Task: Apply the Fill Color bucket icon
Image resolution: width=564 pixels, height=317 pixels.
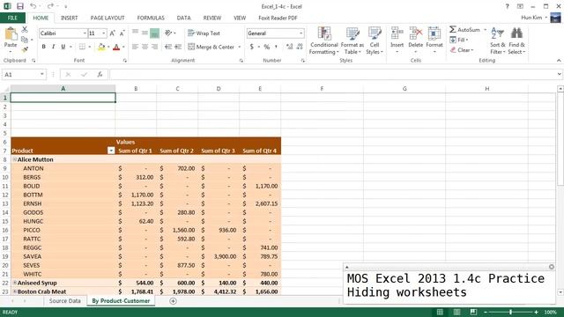Action: pyautogui.click(x=101, y=47)
